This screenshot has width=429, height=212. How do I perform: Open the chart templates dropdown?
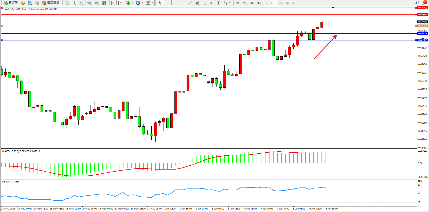point(152,3)
